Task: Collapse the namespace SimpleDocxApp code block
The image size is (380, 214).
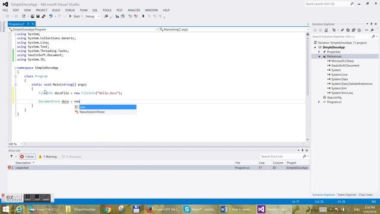Action: click(x=15, y=68)
